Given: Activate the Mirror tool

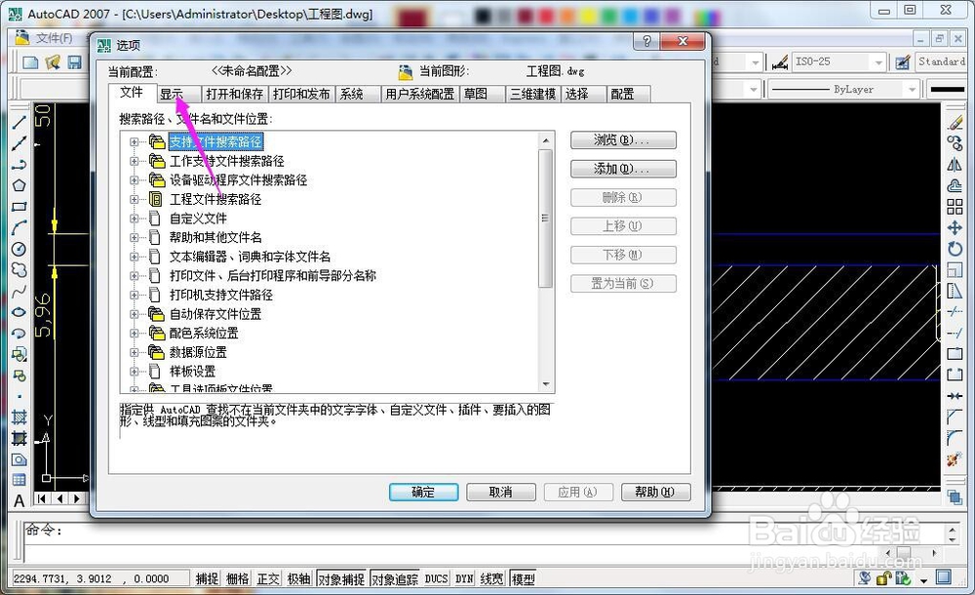Looking at the screenshot, I should click(x=955, y=165).
